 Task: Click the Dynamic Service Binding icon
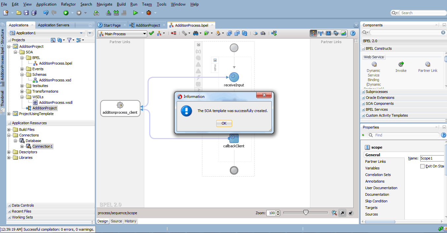(x=374, y=64)
